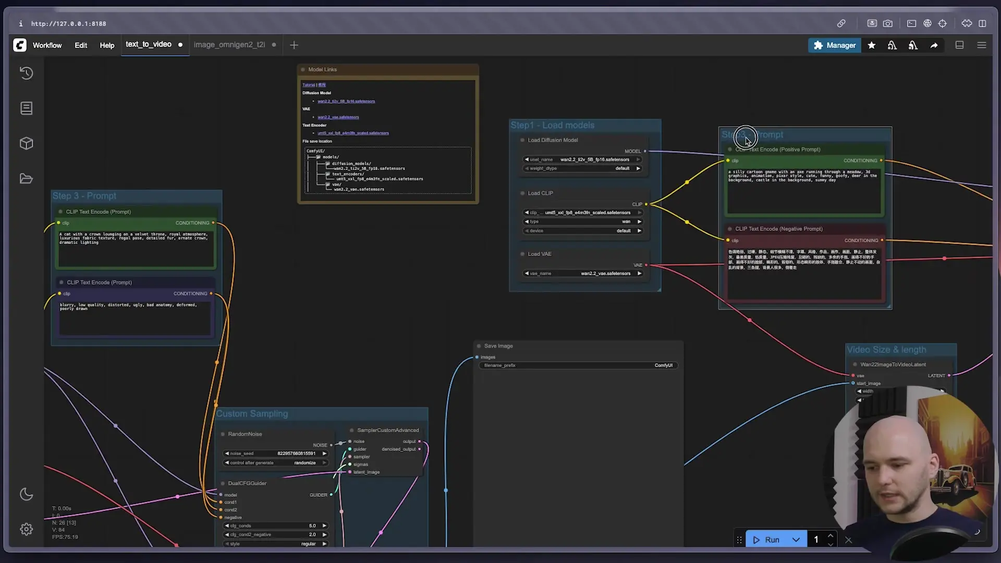The image size is (1001, 563).
Task: Click the noise_seed value field
Action: [276, 454]
